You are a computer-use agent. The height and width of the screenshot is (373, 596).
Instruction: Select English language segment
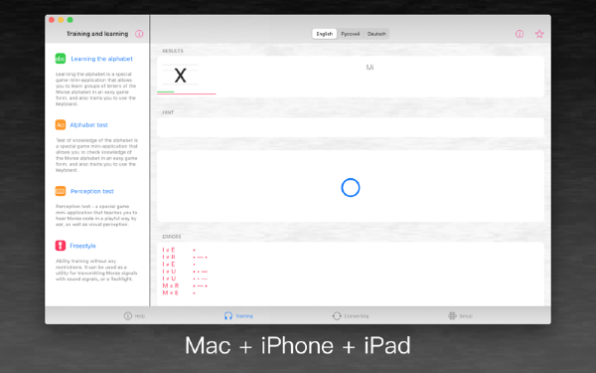pos(325,34)
